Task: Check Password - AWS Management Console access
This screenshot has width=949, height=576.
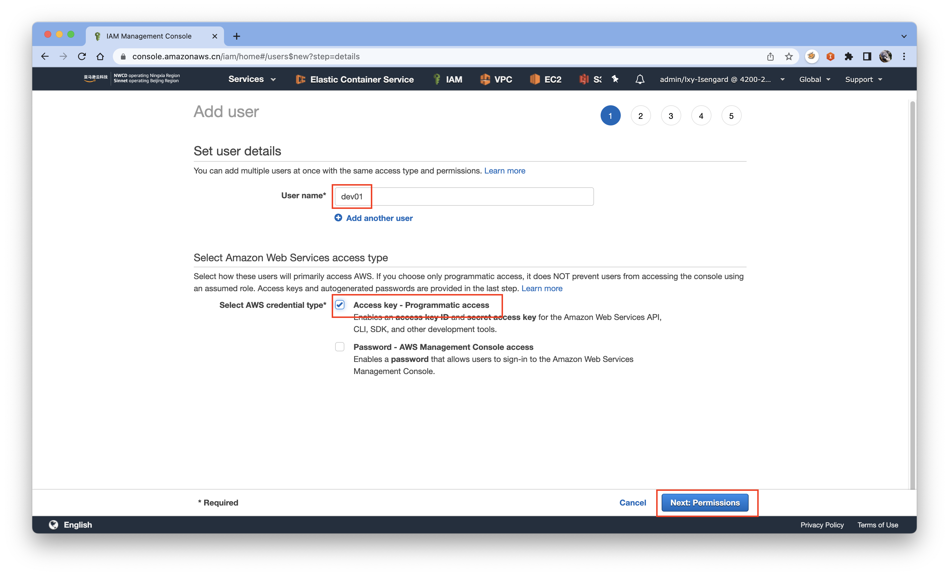Action: pos(339,347)
